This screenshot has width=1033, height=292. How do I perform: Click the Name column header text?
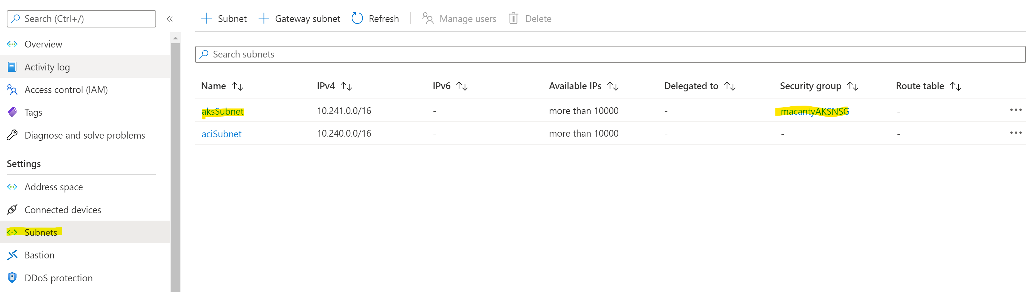(213, 86)
